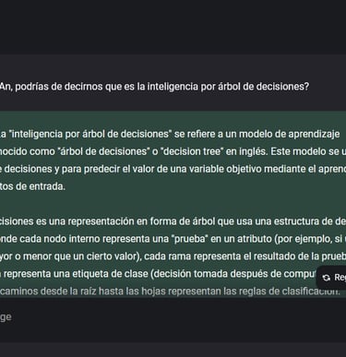The width and height of the screenshot is (346, 357).
Task: Click the phrase 'representa una etiqueta de clase'
Action: (x=76, y=274)
